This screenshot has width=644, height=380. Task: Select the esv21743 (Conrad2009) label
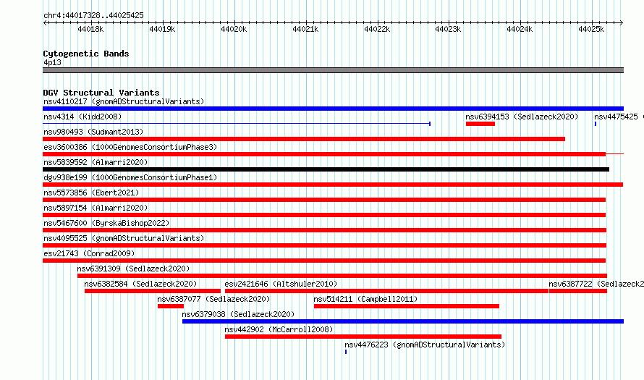89,253
